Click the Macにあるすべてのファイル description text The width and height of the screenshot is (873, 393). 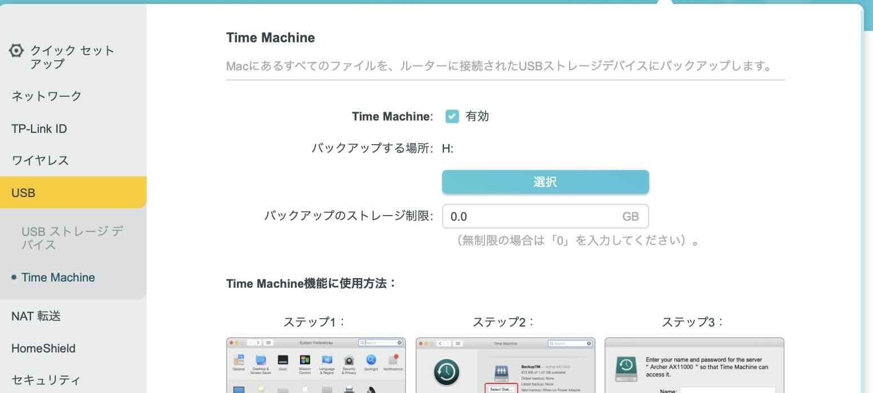point(499,66)
